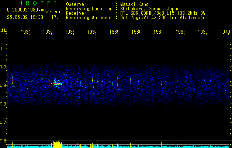Screen dimensions: 232x148
Task: Click the wide yellow block in the intensity graph
Action: (x=58, y=144)
